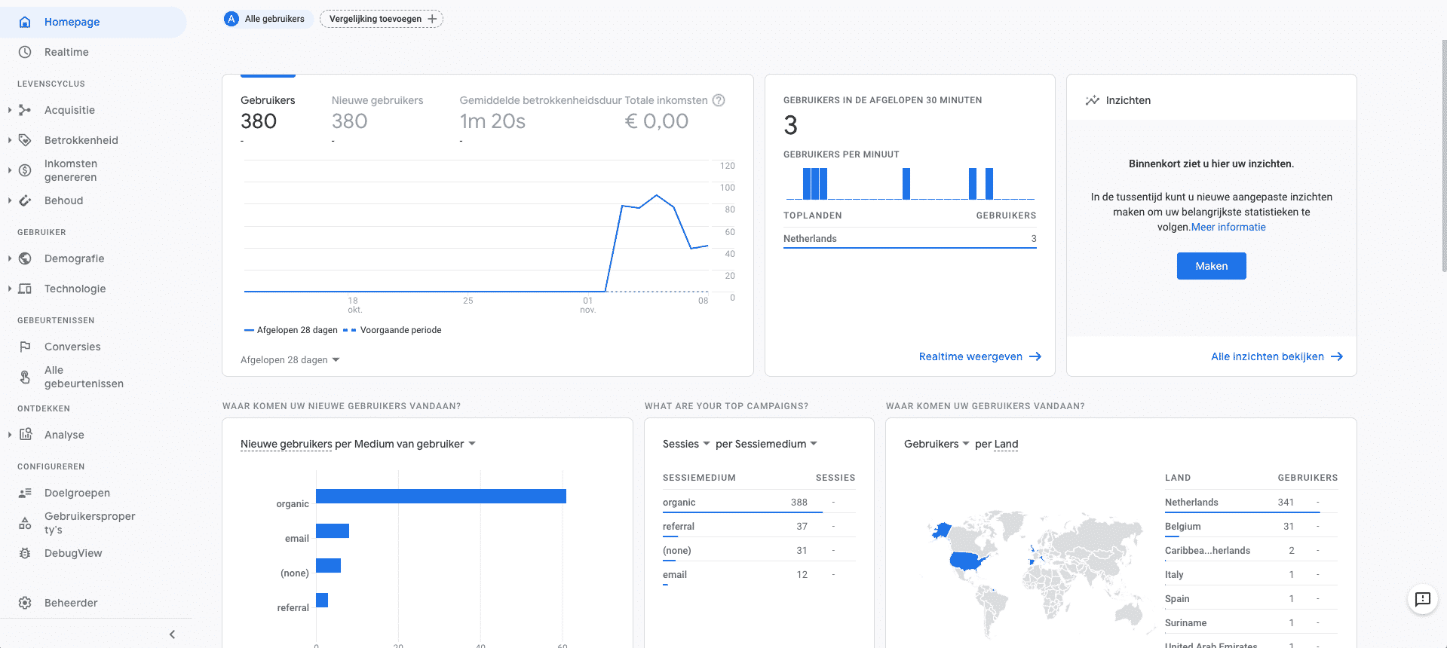Image resolution: width=1447 pixels, height=648 pixels.
Task: Click the referral row in the Sessiemedium table
Action: (759, 526)
